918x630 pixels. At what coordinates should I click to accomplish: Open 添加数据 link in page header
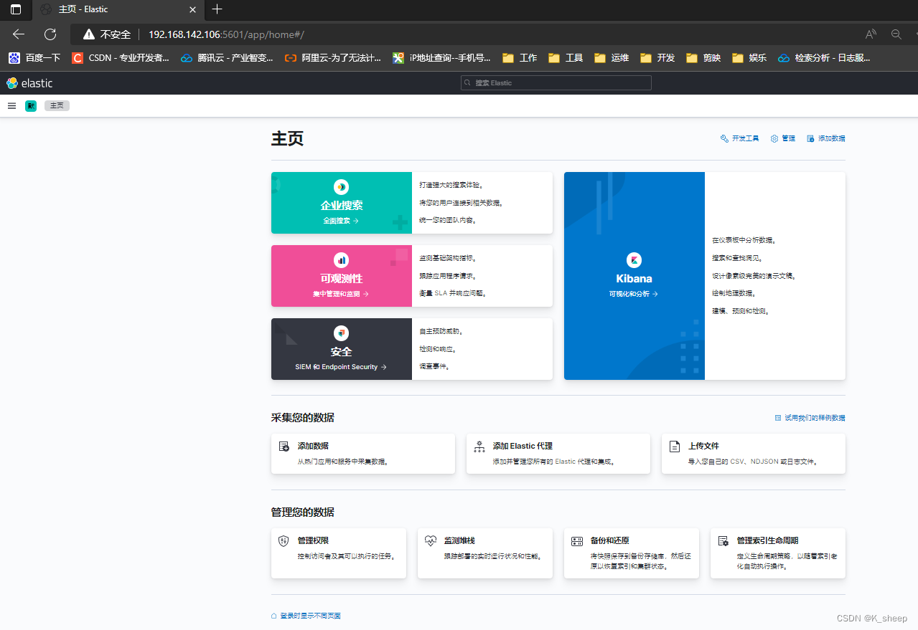[826, 138]
